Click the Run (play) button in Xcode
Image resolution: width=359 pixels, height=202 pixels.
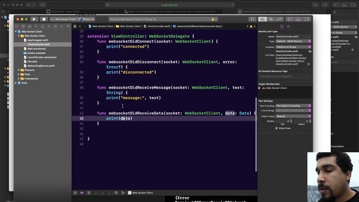(34, 19)
